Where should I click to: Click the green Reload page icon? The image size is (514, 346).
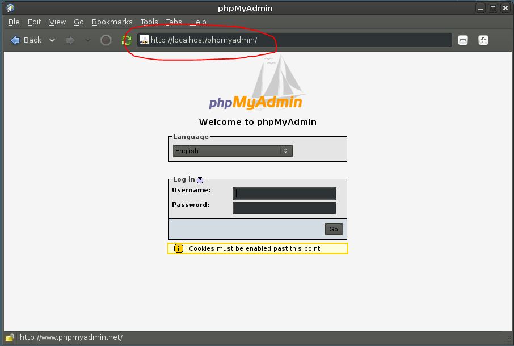[x=127, y=40]
